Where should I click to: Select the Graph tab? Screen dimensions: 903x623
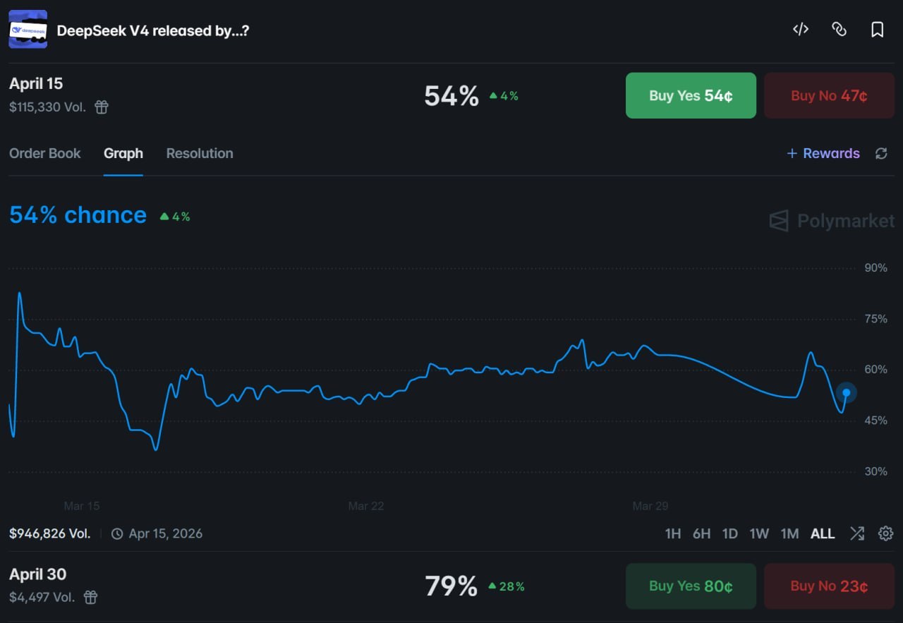(x=123, y=154)
